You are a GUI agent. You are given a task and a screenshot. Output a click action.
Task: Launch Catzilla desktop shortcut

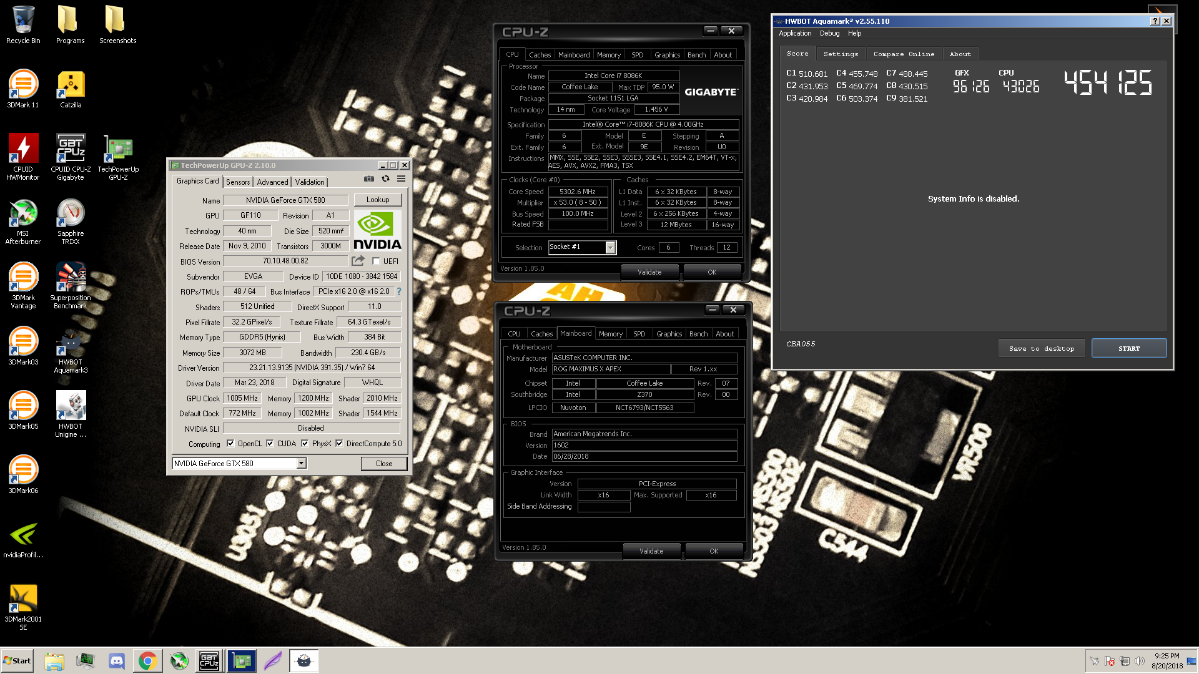pos(71,89)
